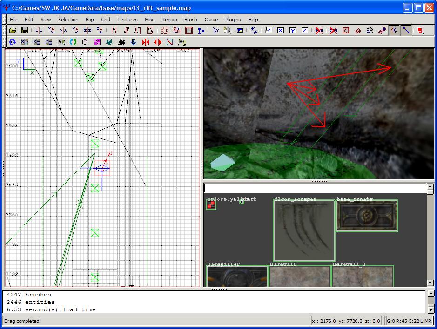Image resolution: width=437 pixels, height=329 pixels.
Task: Click the 'G:8 R:45 C:22 L:MR' status entry
Action: click(409, 321)
